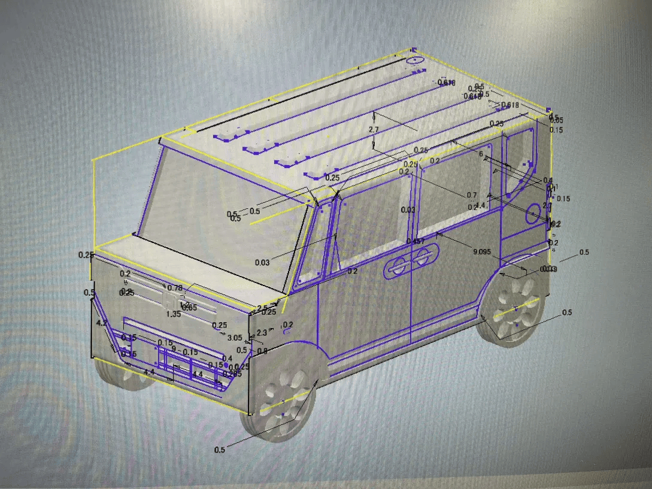Select the ellipse sketch on roof corner

414,60
